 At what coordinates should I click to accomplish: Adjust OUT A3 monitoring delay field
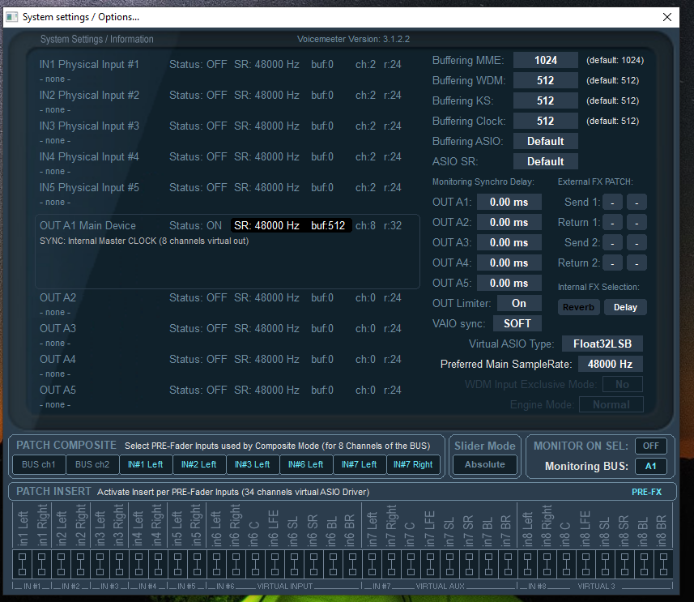click(509, 243)
